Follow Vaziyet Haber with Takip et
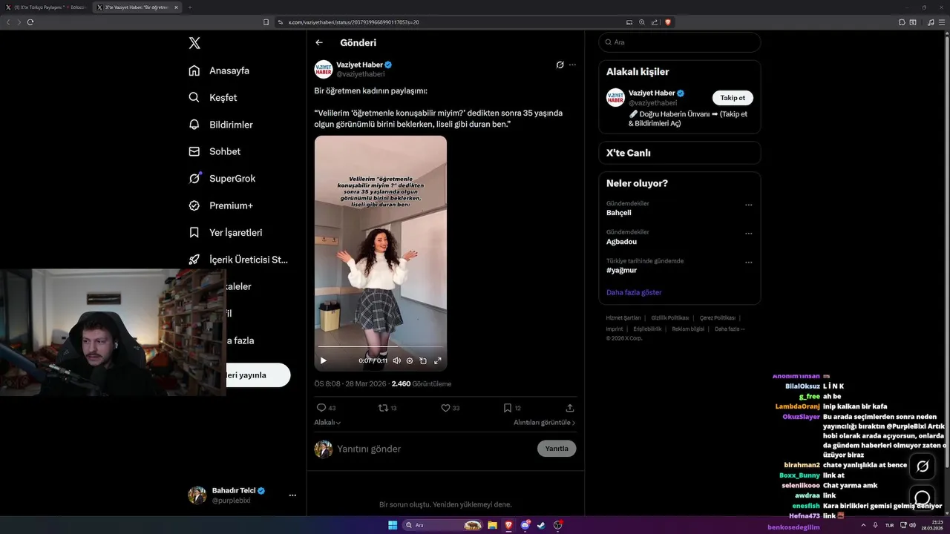Viewport: 950px width, 534px height. tap(733, 98)
